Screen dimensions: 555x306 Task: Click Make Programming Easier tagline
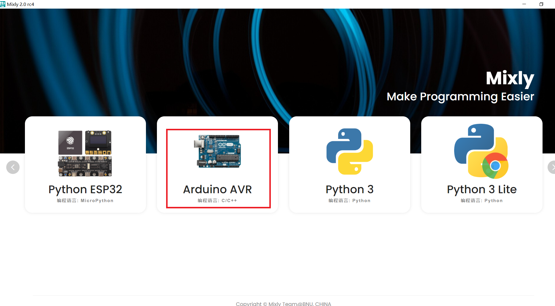pos(460,97)
